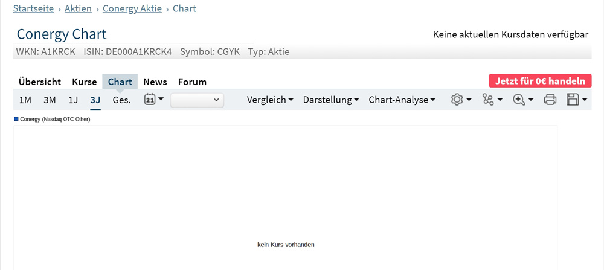
Task: Print the chart using printer icon
Action: pos(550,100)
